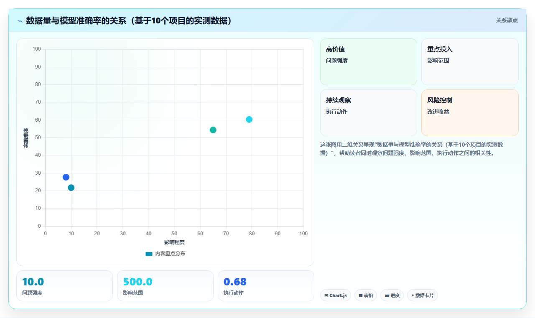
Task: Click 改进收益 text in 风险控制 card
Action: (x=438, y=112)
